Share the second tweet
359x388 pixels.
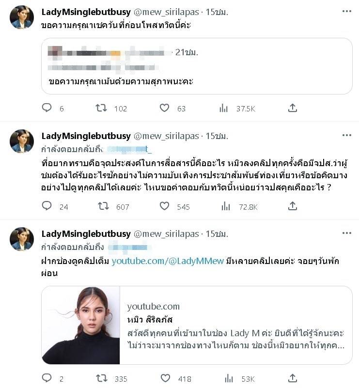click(x=293, y=206)
